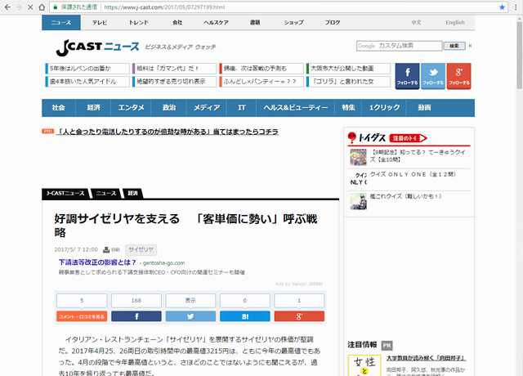Select エンタメ in the blue category menu
This screenshot has height=376, width=523.
coord(131,108)
